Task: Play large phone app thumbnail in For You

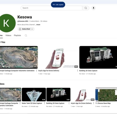Action: pyautogui.click(x=58, y=57)
